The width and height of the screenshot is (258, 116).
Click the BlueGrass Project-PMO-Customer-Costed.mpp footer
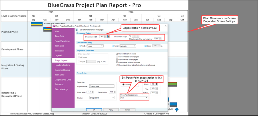coord(32,114)
